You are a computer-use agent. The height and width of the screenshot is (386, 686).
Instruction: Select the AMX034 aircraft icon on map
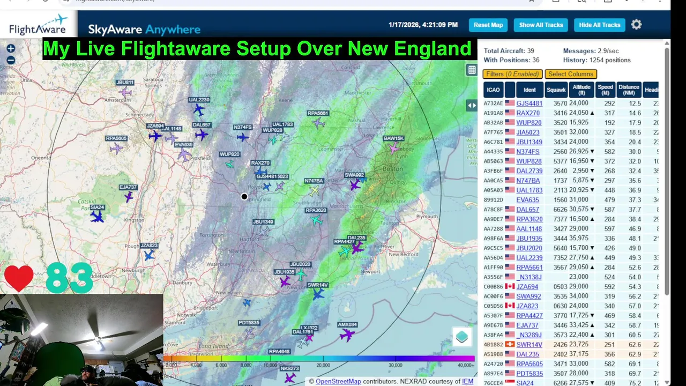click(x=347, y=336)
